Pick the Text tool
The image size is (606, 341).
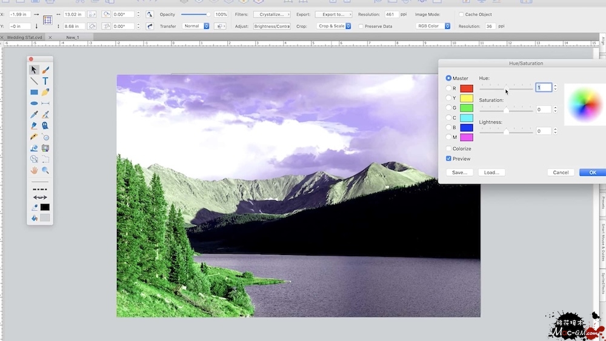click(x=45, y=81)
